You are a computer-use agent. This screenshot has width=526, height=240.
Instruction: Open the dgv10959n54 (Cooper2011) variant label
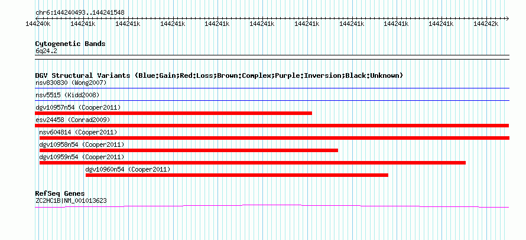tap(82, 157)
